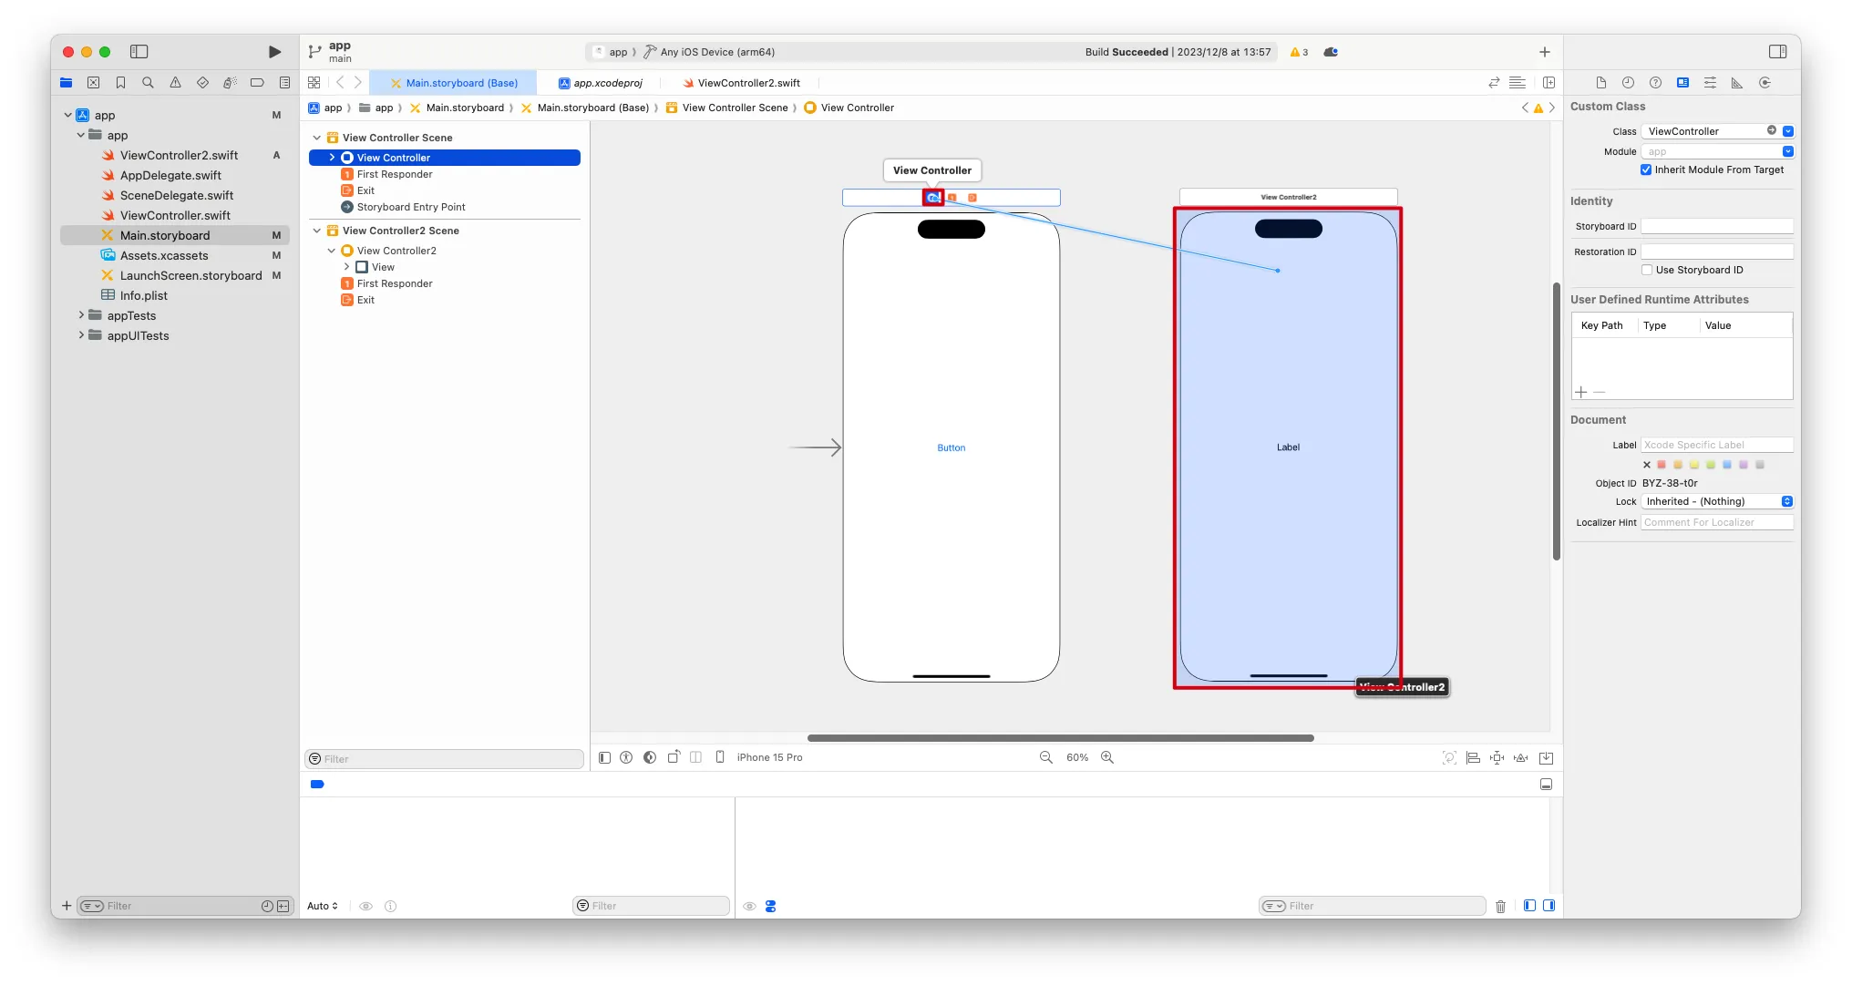Collapse the View Controller2 Scene

coord(317,231)
